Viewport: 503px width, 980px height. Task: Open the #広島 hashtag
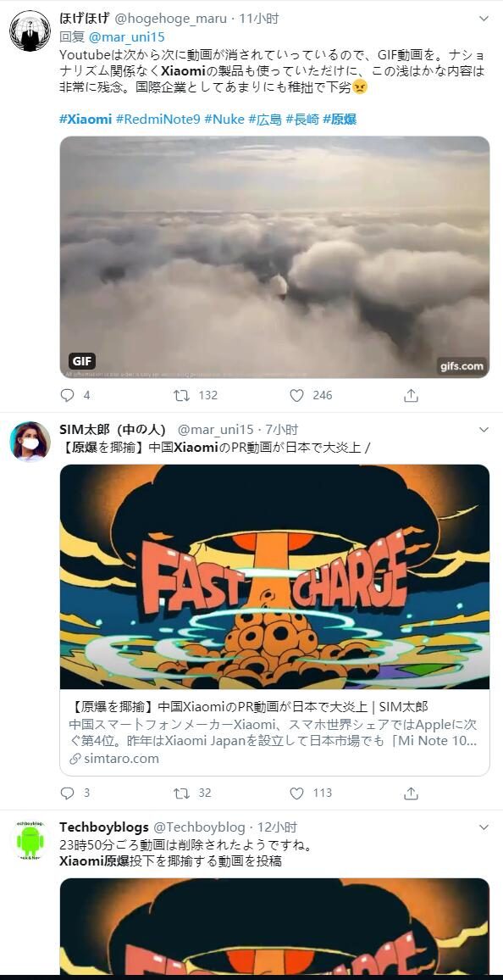[x=265, y=120]
